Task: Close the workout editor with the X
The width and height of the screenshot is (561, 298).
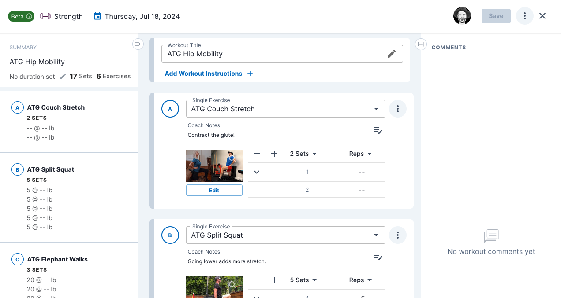Action: coord(542,16)
